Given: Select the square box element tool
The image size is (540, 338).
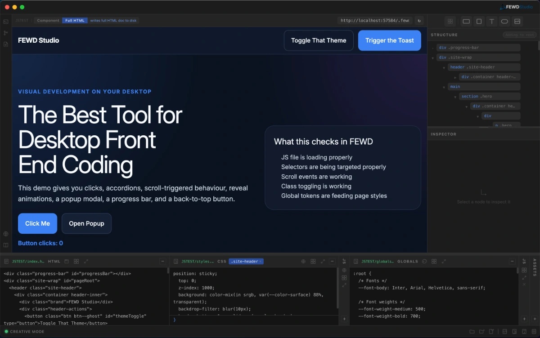Looking at the screenshot, I should (479, 21).
